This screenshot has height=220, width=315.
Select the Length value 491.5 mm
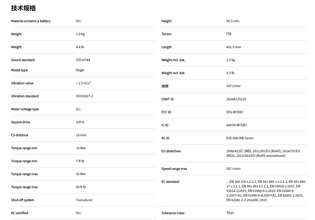tap(233, 47)
